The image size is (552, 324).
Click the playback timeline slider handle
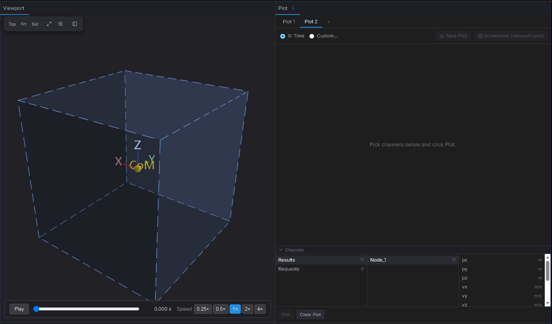pyautogui.click(x=36, y=309)
